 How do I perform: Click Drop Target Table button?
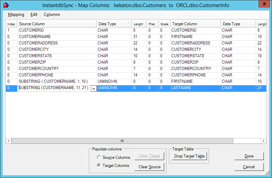190,156
